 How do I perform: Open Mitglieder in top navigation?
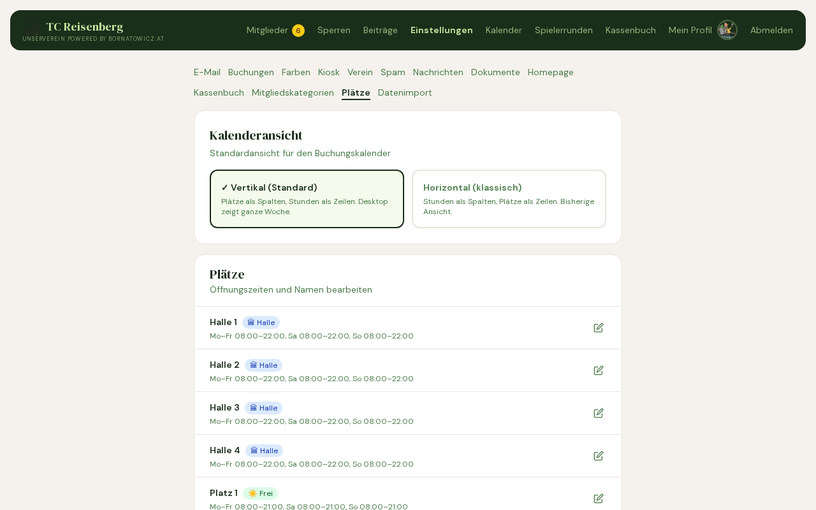pyautogui.click(x=267, y=30)
